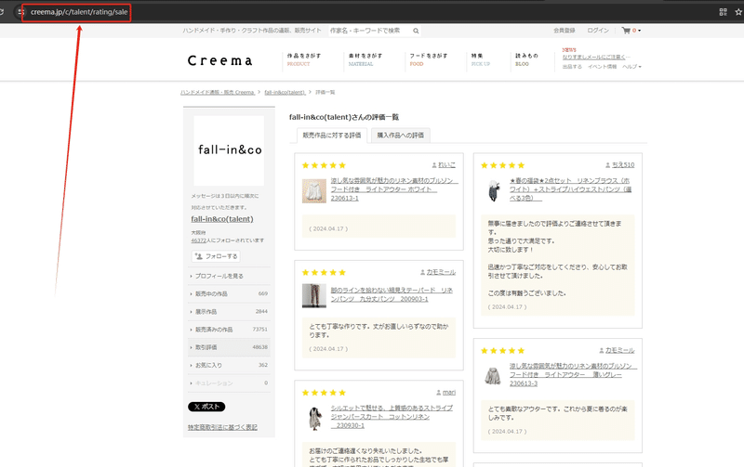744x467 pixels.
Task: Open 特定商取引法に基づく表記 link
Action: (222, 427)
